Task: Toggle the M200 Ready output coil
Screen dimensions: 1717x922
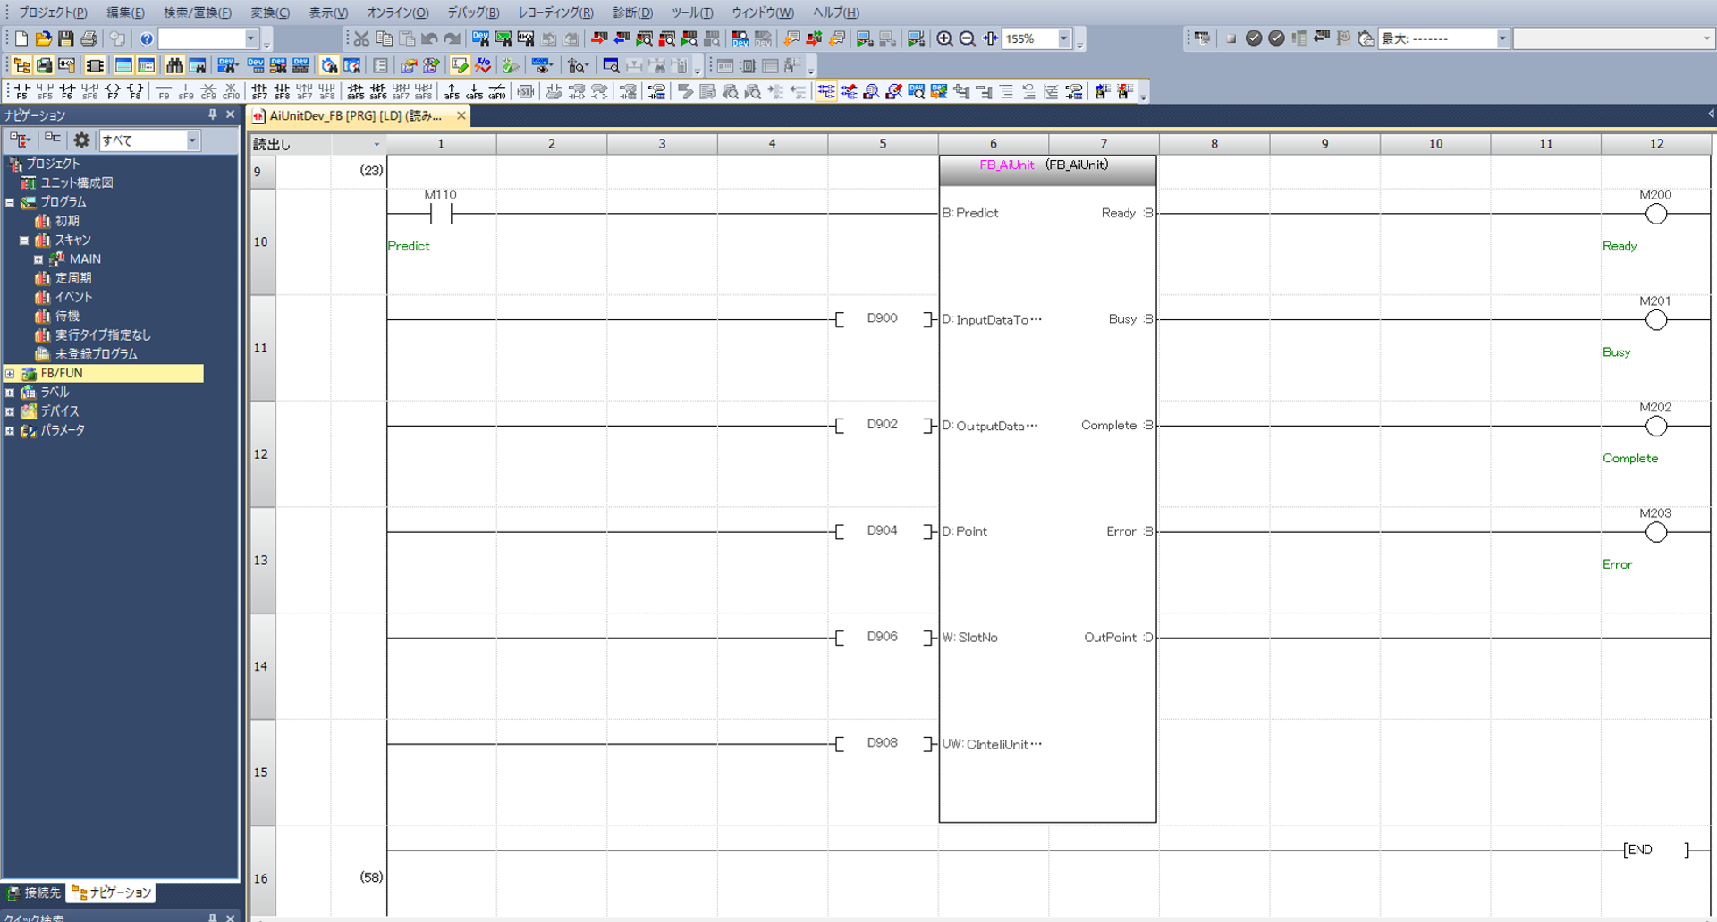Action: tap(1655, 214)
